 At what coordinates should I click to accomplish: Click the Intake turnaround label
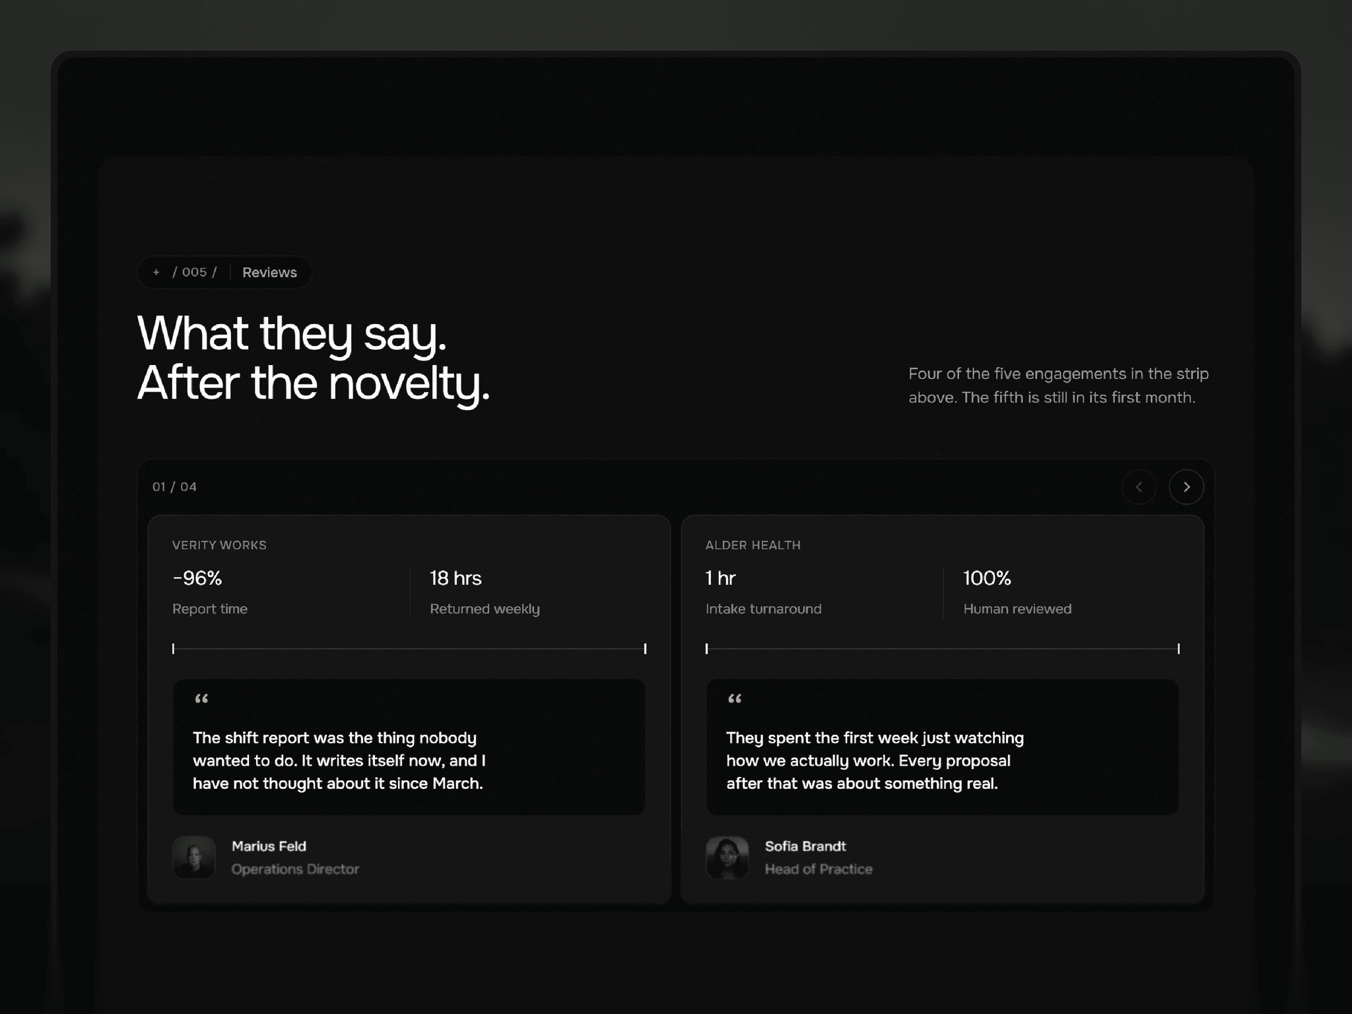pyautogui.click(x=764, y=609)
